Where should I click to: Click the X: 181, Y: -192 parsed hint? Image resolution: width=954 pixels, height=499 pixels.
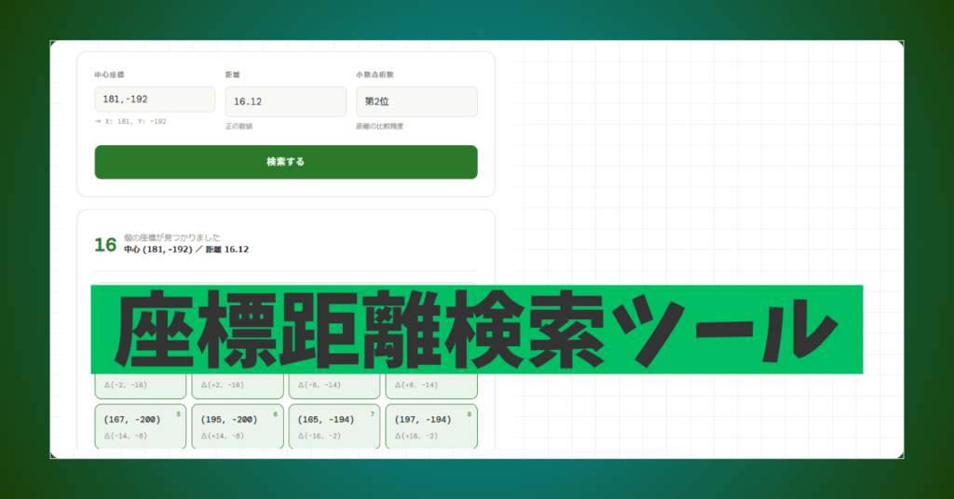pyautogui.click(x=130, y=121)
